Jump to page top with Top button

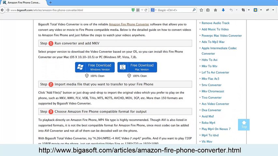click(x=244, y=125)
